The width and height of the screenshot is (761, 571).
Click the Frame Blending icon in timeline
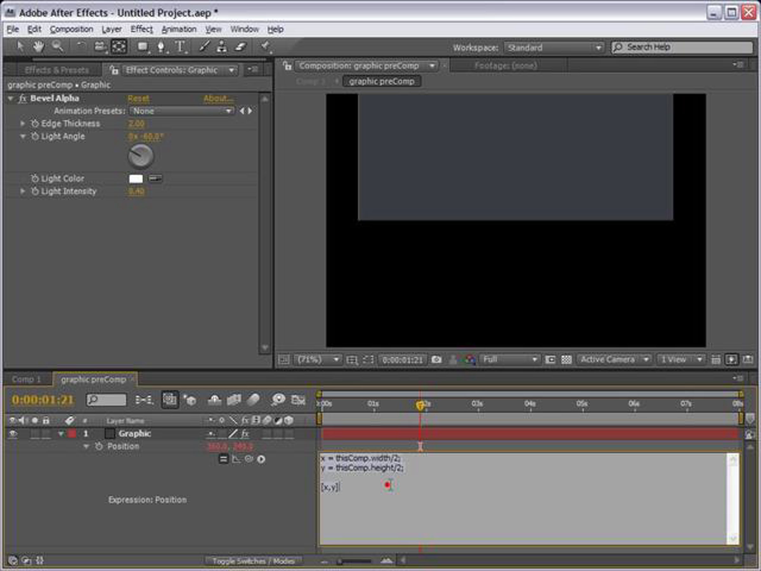coord(234,400)
